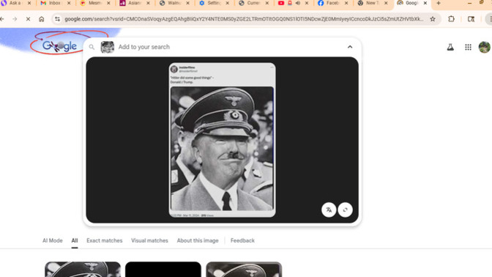This screenshot has width=492, height=277.
Task: Click the Google doodle logo
Action: (59, 46)
